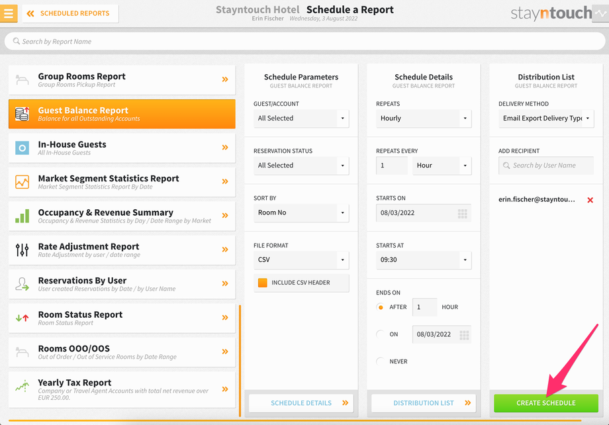609x425 pixels.
Task: Click the Repeats Every number field
Action: (x=391, y=165)
